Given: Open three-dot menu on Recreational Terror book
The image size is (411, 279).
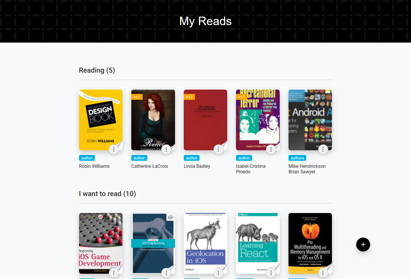Looking at the screenshot, I should (x=271, y=149).
